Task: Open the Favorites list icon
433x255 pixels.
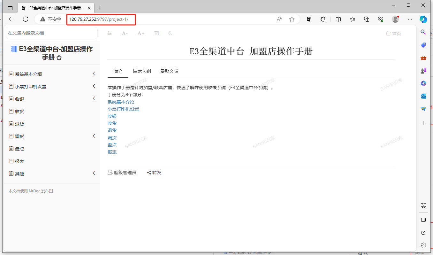Action: pyautogui.click(x=353, y=19)
